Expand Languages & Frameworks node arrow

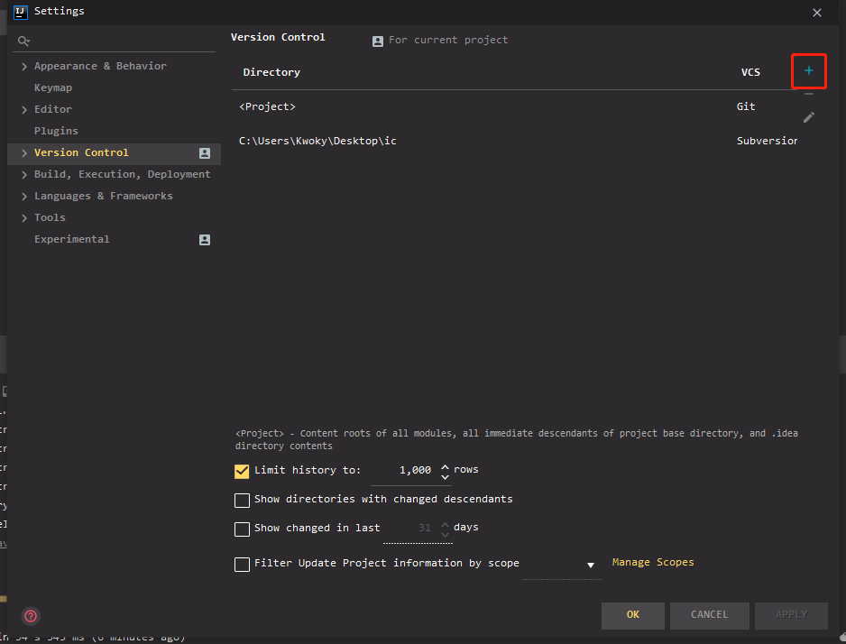point(24,197)
